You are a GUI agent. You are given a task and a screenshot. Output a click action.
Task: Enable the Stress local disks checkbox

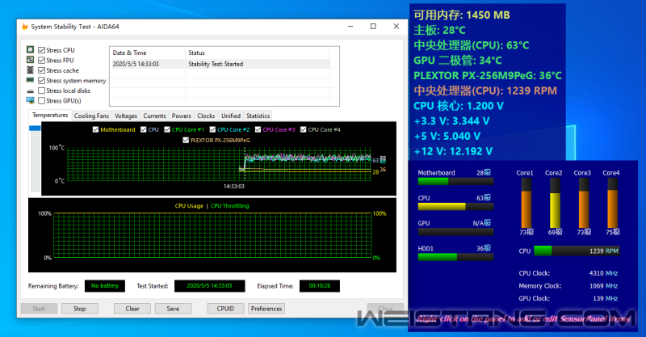pos(42,91)
